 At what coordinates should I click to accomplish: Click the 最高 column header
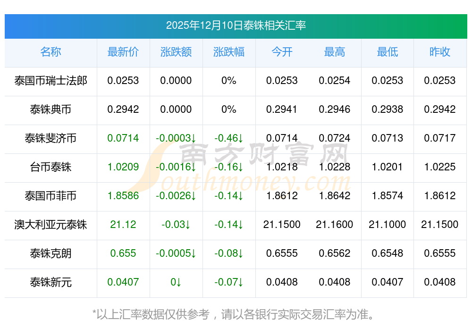click(x=335, y=52)
